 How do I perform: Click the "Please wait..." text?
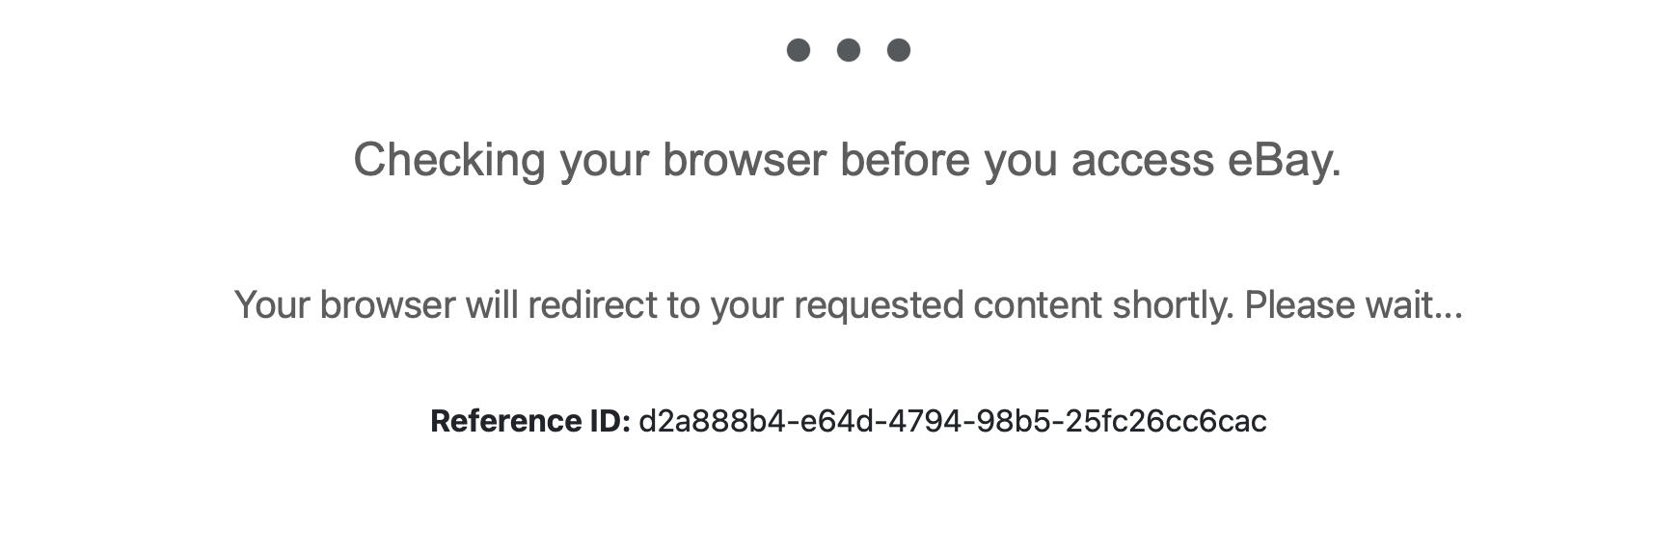1353,305
